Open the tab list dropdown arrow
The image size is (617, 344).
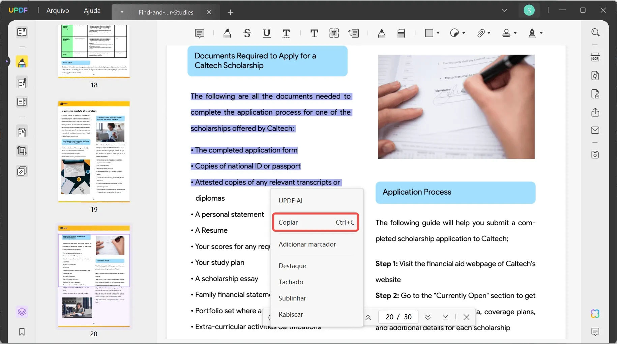122,12
